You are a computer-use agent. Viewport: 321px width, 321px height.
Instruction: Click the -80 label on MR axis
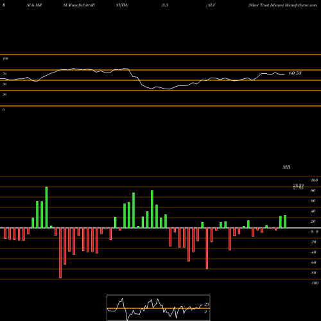pyautogui.click(x=313, y=273)
